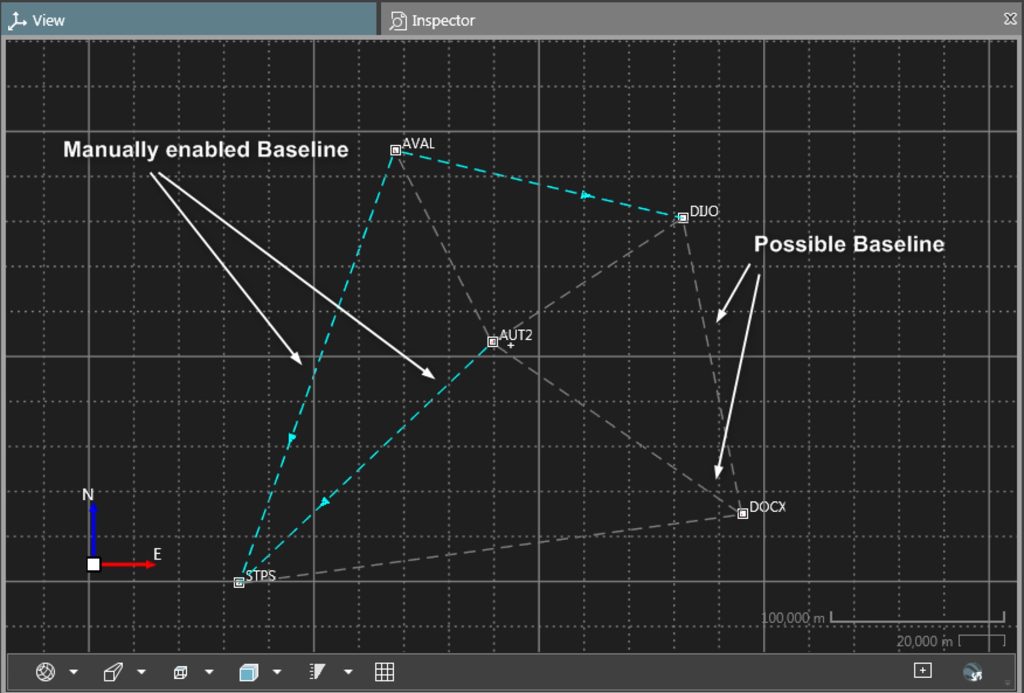Select the DIJO station point

pyautogui.click(x=683, y=218)
